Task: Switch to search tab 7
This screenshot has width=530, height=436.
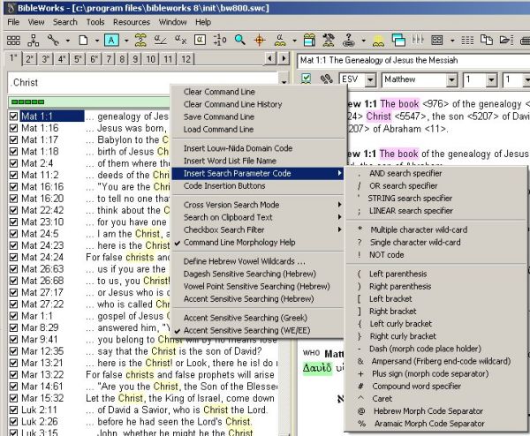Action: pos(109,59)
